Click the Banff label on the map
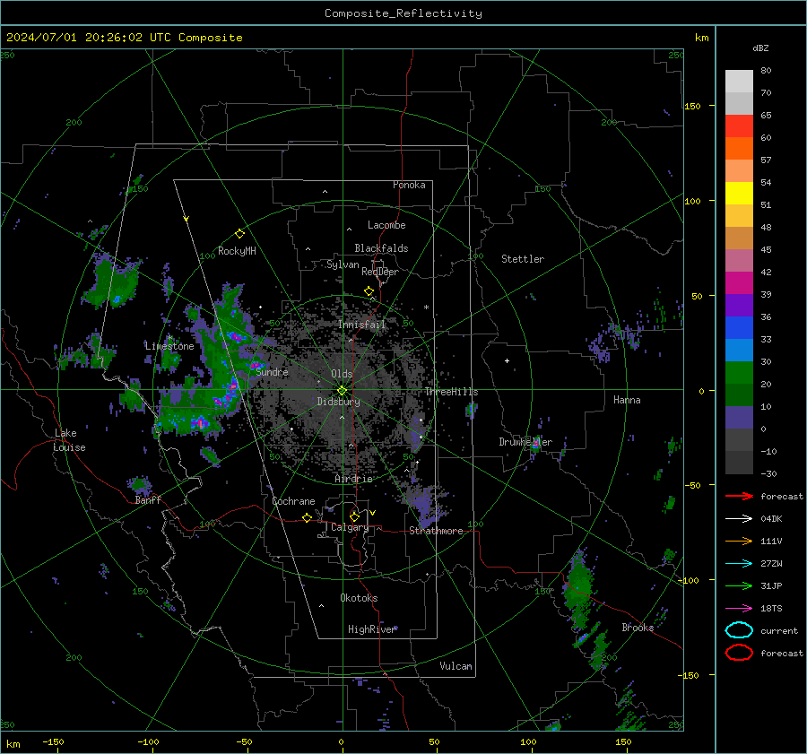The image size is (807, 754). 148,500
